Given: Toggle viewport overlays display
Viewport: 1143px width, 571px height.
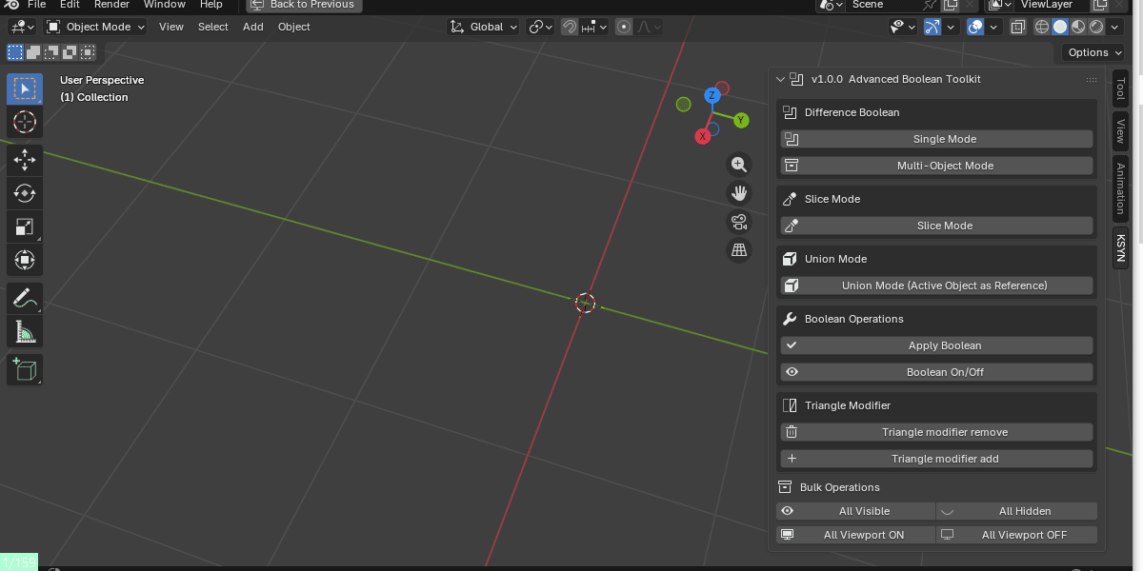Looking at the screenshot, I should [x=975, y=27].
